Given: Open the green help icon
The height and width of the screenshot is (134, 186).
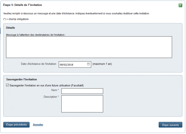Looking at the screenshot, I should pyautogui.click(x=180, y=5).
